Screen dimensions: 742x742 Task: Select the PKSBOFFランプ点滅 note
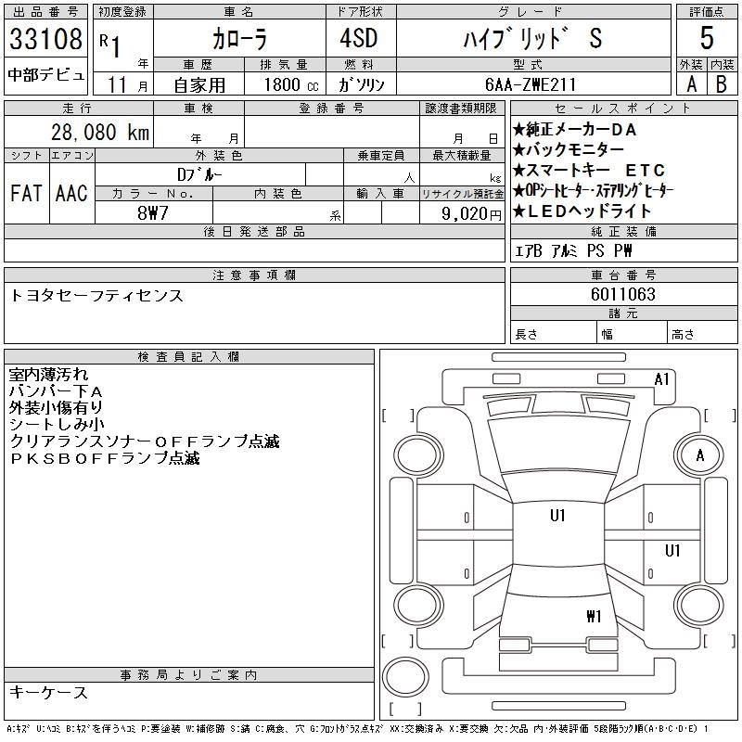[105, 458]
